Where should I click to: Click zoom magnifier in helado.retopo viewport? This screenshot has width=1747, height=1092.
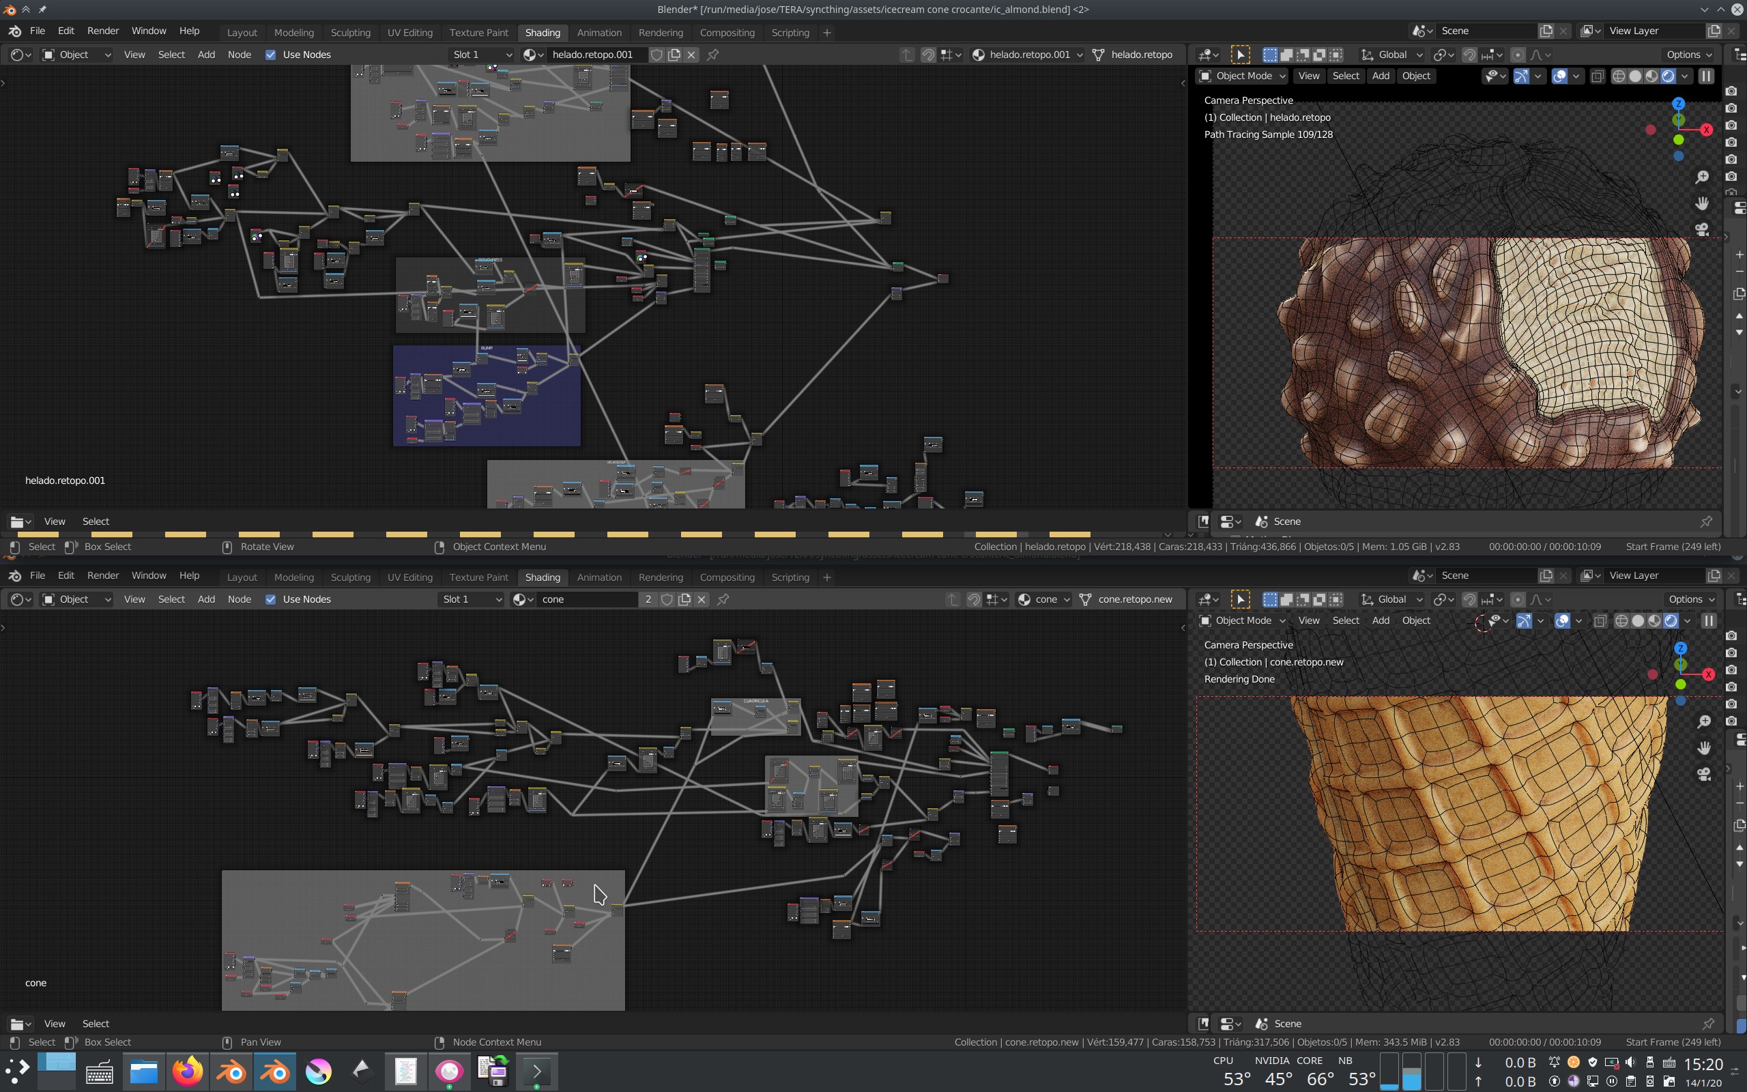pyautogui.click(x=1702, y=177)
